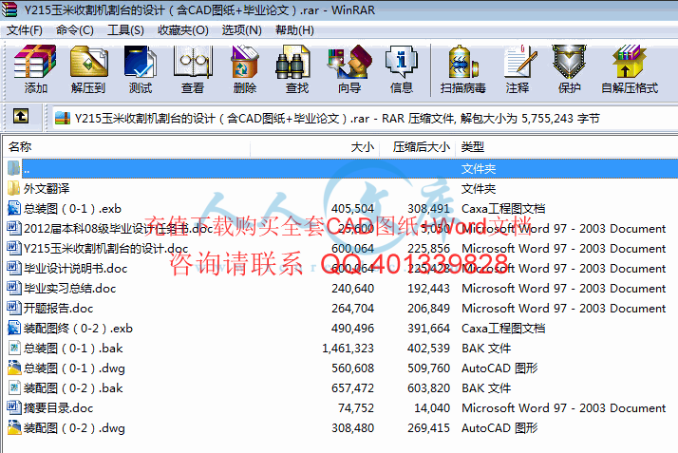The height and width of the screenshot is (453, 678).
Task: Select file 装配图（0-2）.dwg
Action: coord(74,427)
